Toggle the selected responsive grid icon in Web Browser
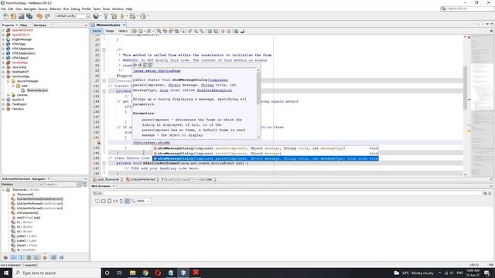The height and width of the screenshot is (278, 495). [x=127, y=201]
